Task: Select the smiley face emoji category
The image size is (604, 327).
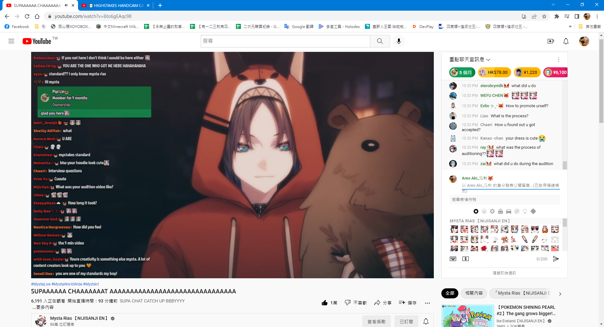Action: pyautogui.click(x=484, y=211)
